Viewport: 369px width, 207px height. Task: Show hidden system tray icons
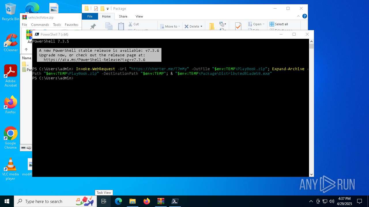click(x=311, y=201)
